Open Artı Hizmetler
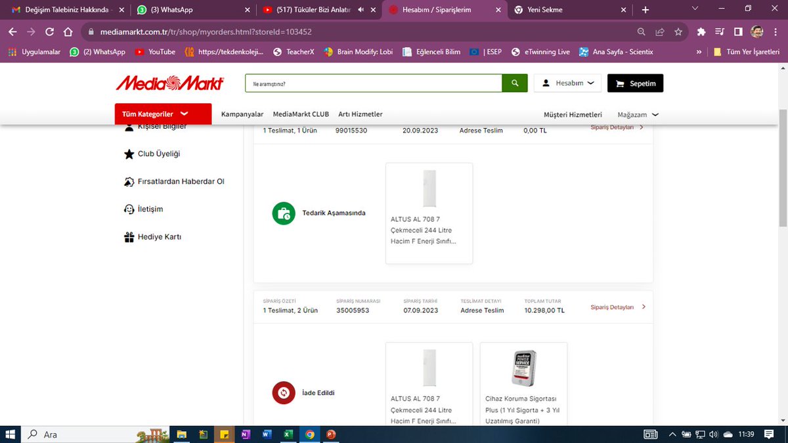The width and height of the screenshot is (788, 443). click(360, 114)
